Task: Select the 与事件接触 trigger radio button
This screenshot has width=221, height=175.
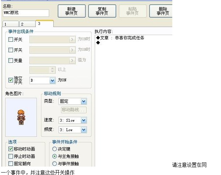Action: point(54,163)
